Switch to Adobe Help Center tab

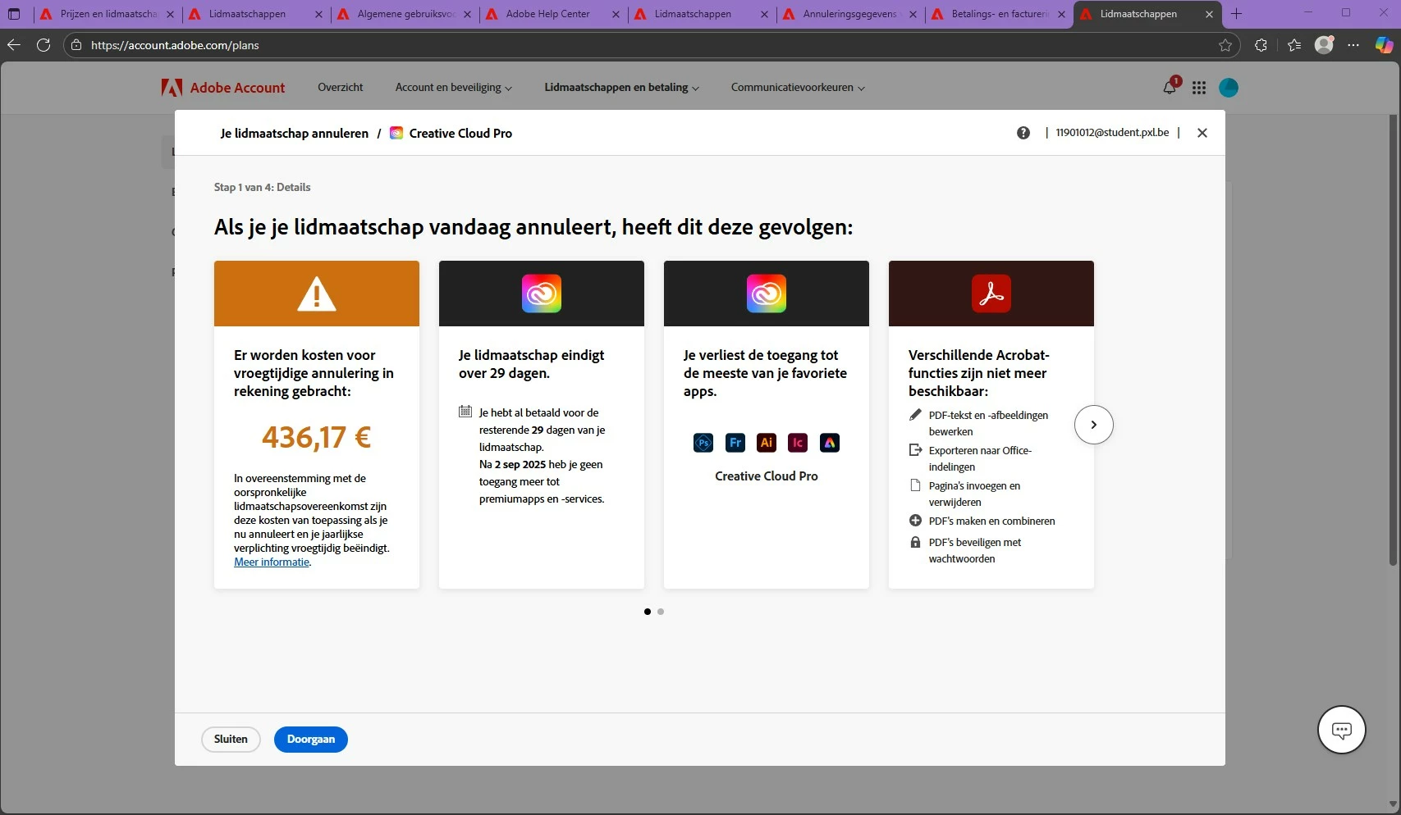554,14
